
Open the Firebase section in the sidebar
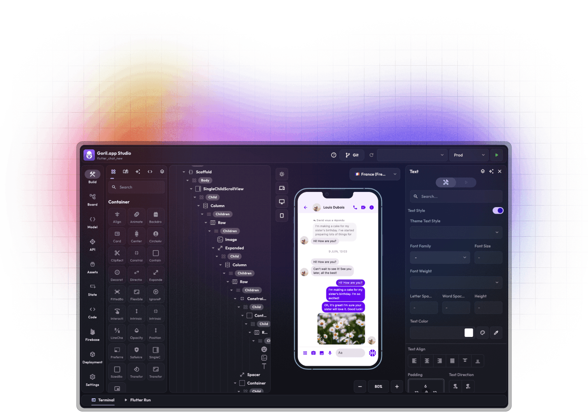pos(93,335)
